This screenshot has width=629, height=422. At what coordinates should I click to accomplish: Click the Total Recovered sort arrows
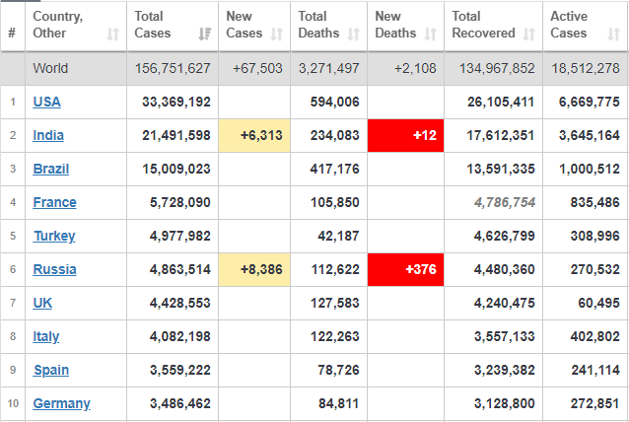click(x=528, y=35)
